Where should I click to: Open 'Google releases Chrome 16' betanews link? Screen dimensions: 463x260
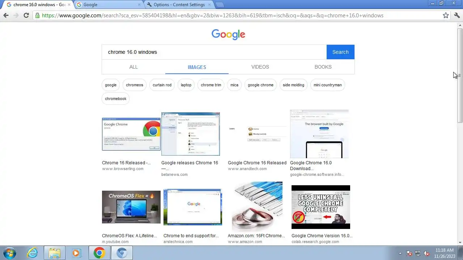click(x=190, y=165)
